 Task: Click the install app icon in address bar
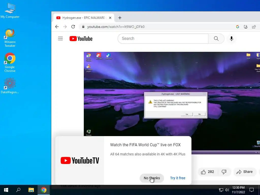click(x=246, y=27)
